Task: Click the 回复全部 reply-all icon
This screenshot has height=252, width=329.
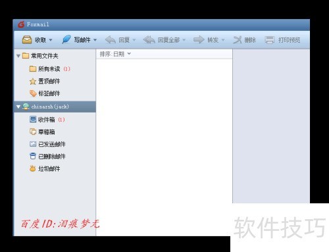Action: [149, 39]
